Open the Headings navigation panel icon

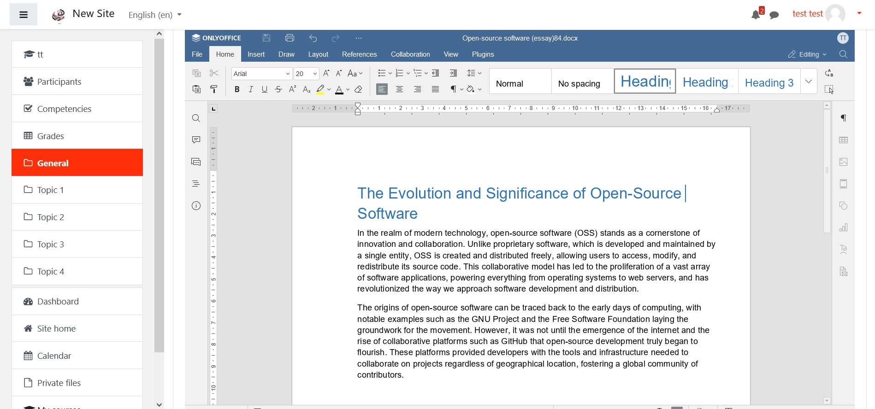pyautogui.click(x=196, y=184)
